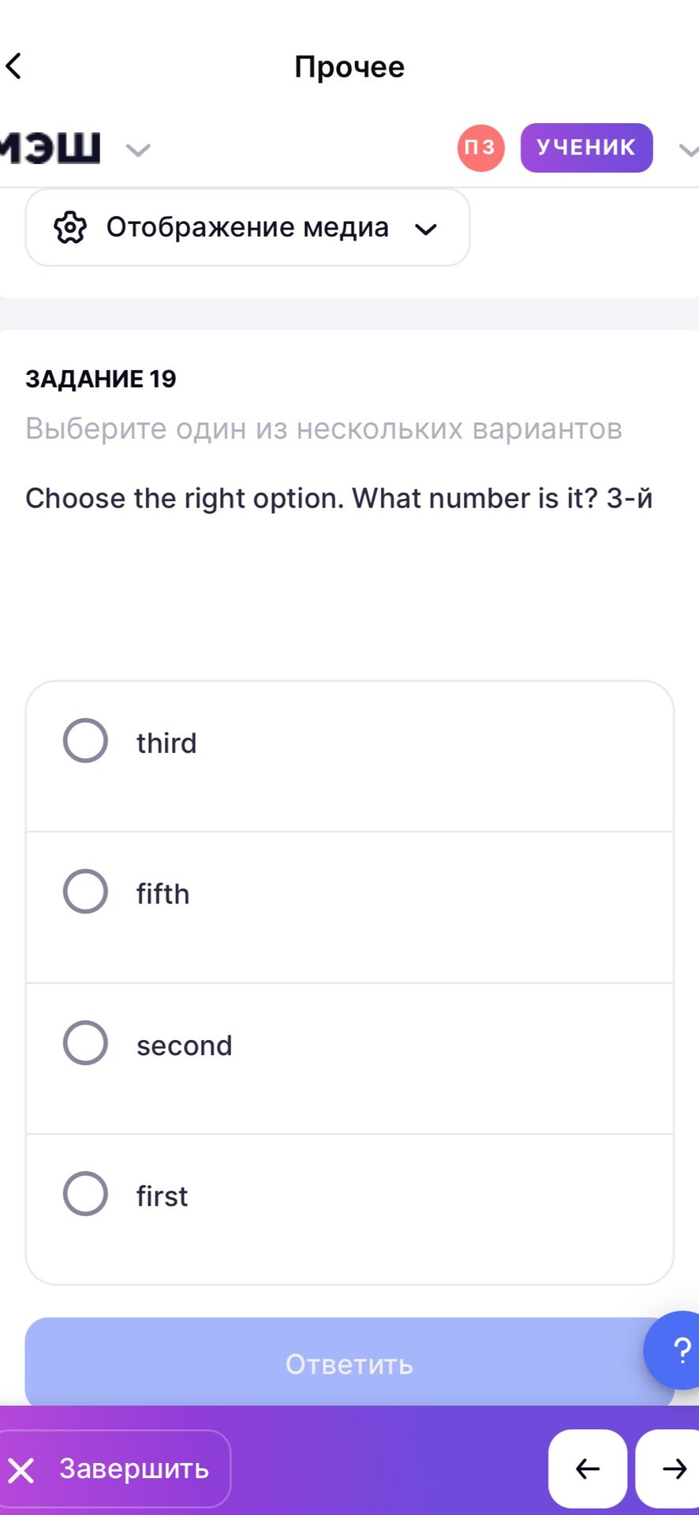Expand the chevron right of УЧЕНИК
Image resolution: width=699 pixels, height=1515 pixels.
pos(689,149)
